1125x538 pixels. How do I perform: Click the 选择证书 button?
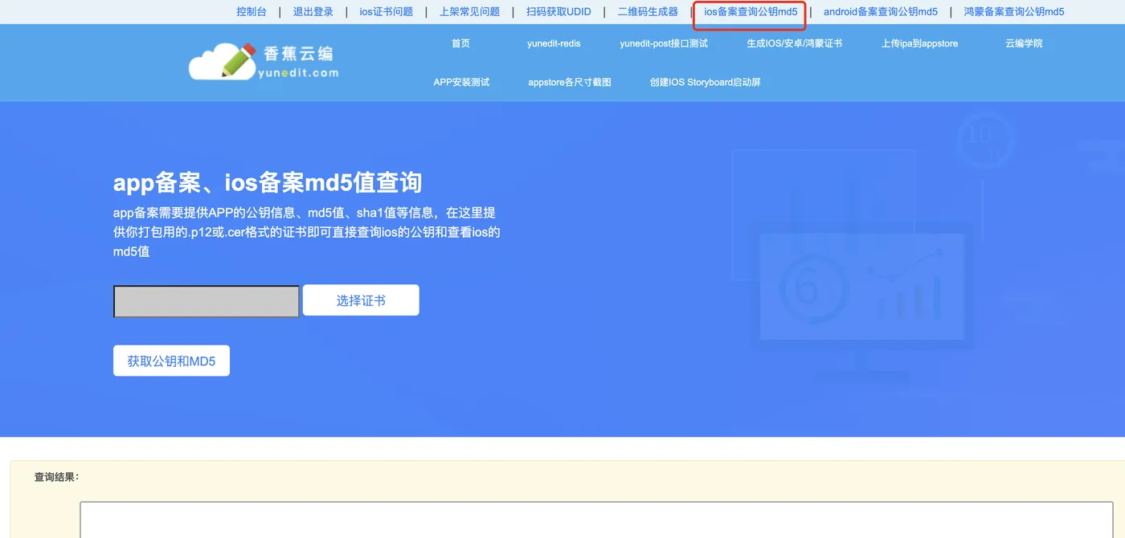[361, 300]
